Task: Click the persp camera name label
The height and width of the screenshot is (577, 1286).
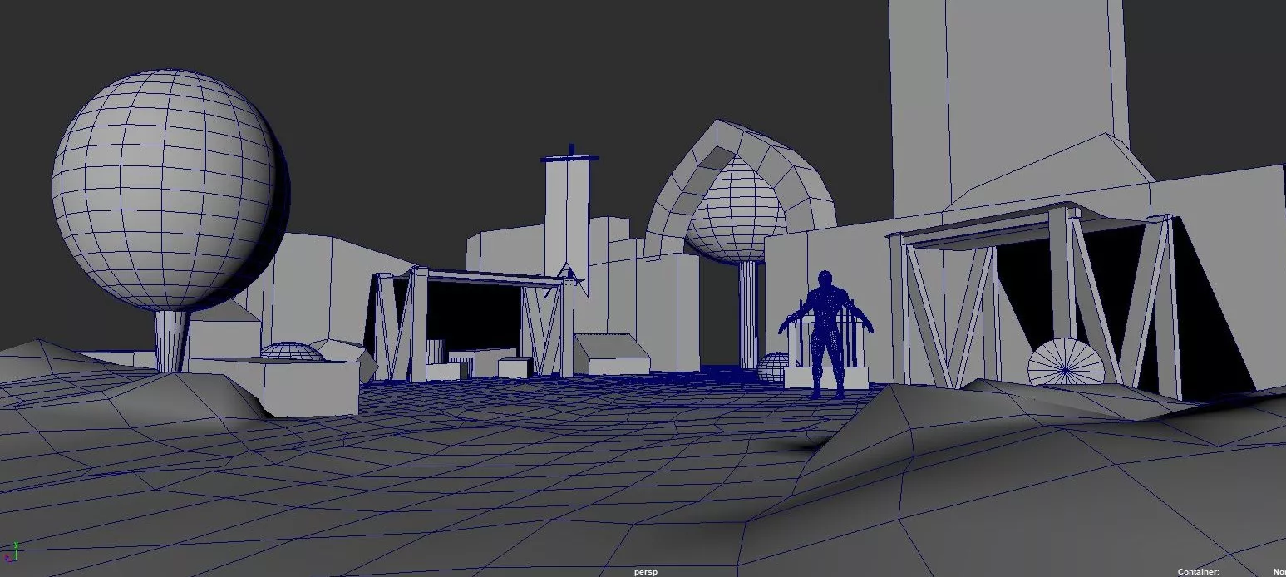Action: point(645,572)
